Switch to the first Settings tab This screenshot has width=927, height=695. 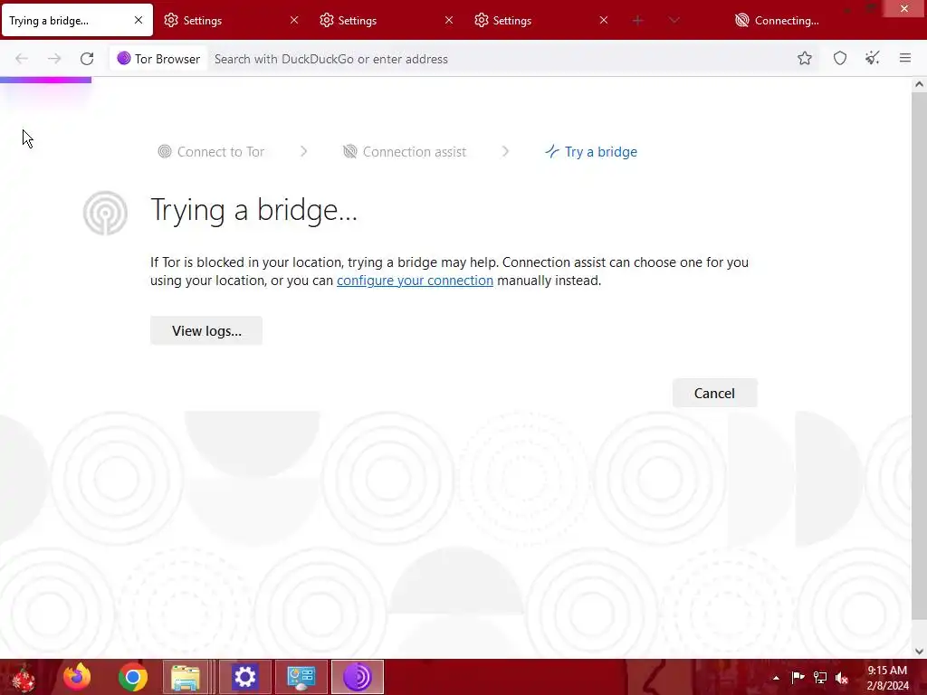click(x=231, y=20)
